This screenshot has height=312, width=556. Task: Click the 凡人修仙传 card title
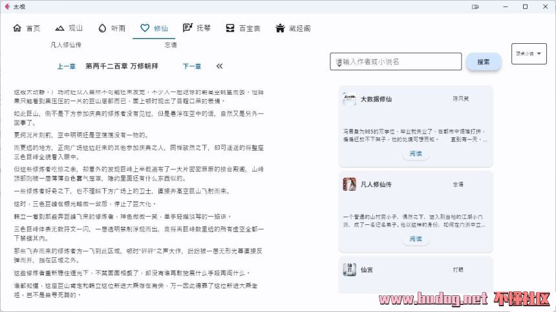(x=376, y=184)
